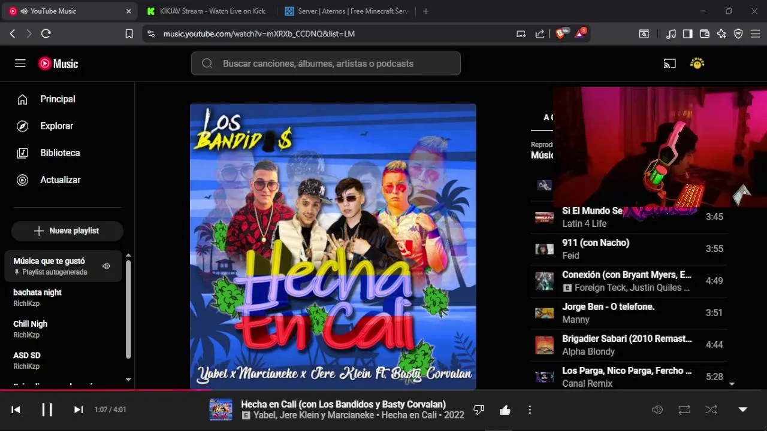Image resolution: width=767 pixels, height=431 pixels.
Task: Open the media control music-note icon
Action: [x=671, y=34]
